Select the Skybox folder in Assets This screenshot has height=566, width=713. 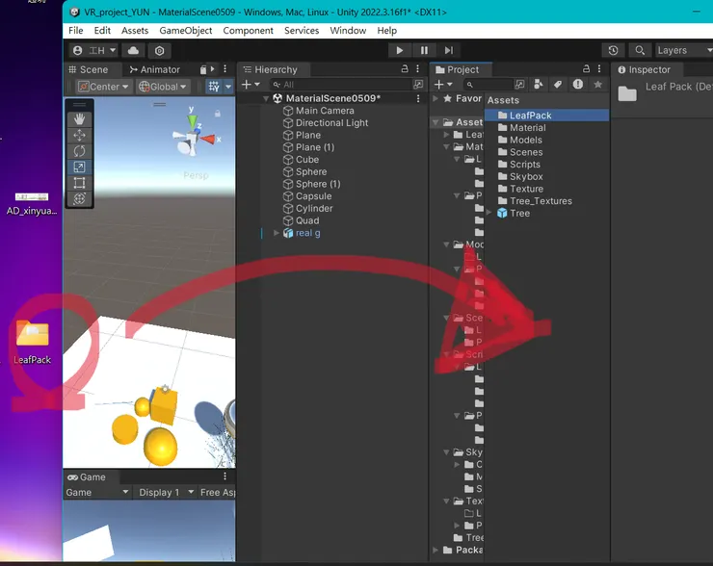[x=526, y=177]
